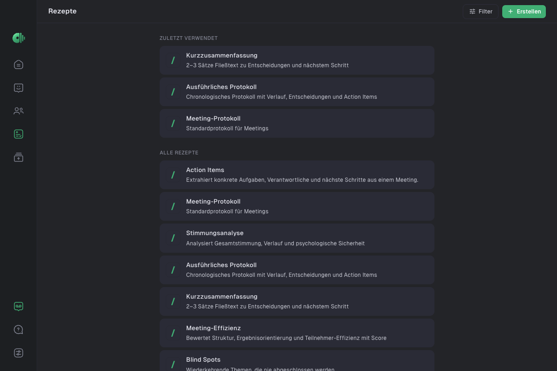The width and height of the screenshot is (557, 371).
Task: Click the green Erstellen button
Action: (x=524, y=12)
